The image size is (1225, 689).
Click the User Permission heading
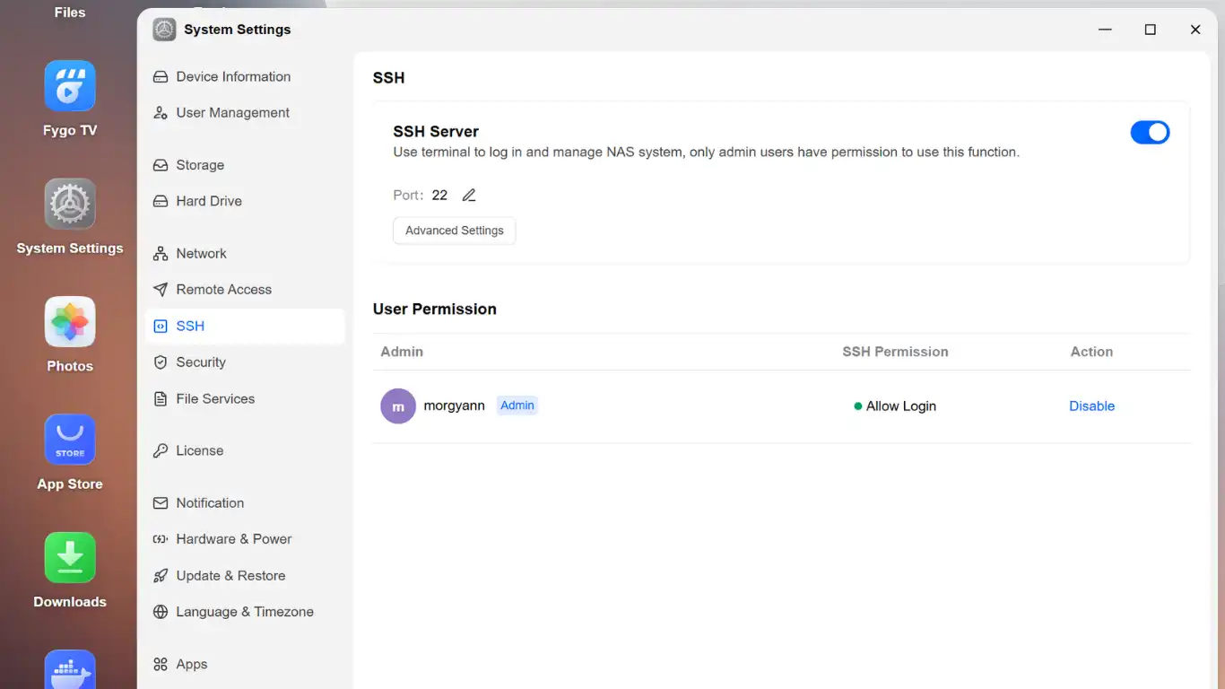[x=435, y=309]
